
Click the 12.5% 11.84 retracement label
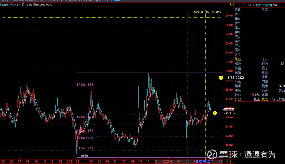85,148
